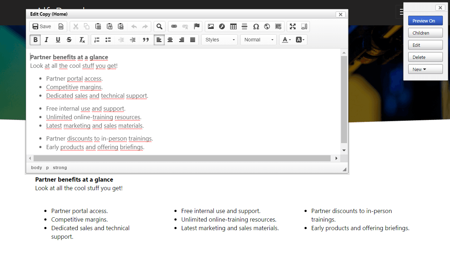Viewport: 450px width, 258px height.
Task: Click the globe IFrame icon
Action: [267, 26]
